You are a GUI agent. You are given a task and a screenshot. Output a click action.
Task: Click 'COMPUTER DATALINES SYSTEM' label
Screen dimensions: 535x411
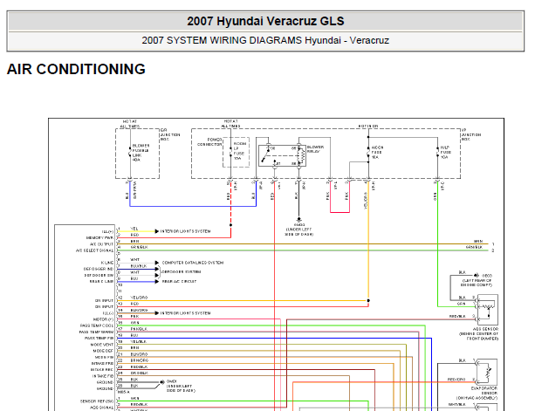point(193,263)
